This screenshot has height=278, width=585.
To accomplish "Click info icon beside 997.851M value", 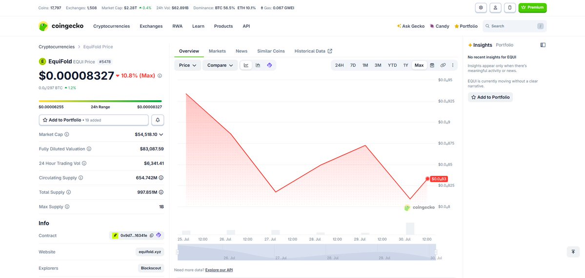I will [x=161, y=192].
